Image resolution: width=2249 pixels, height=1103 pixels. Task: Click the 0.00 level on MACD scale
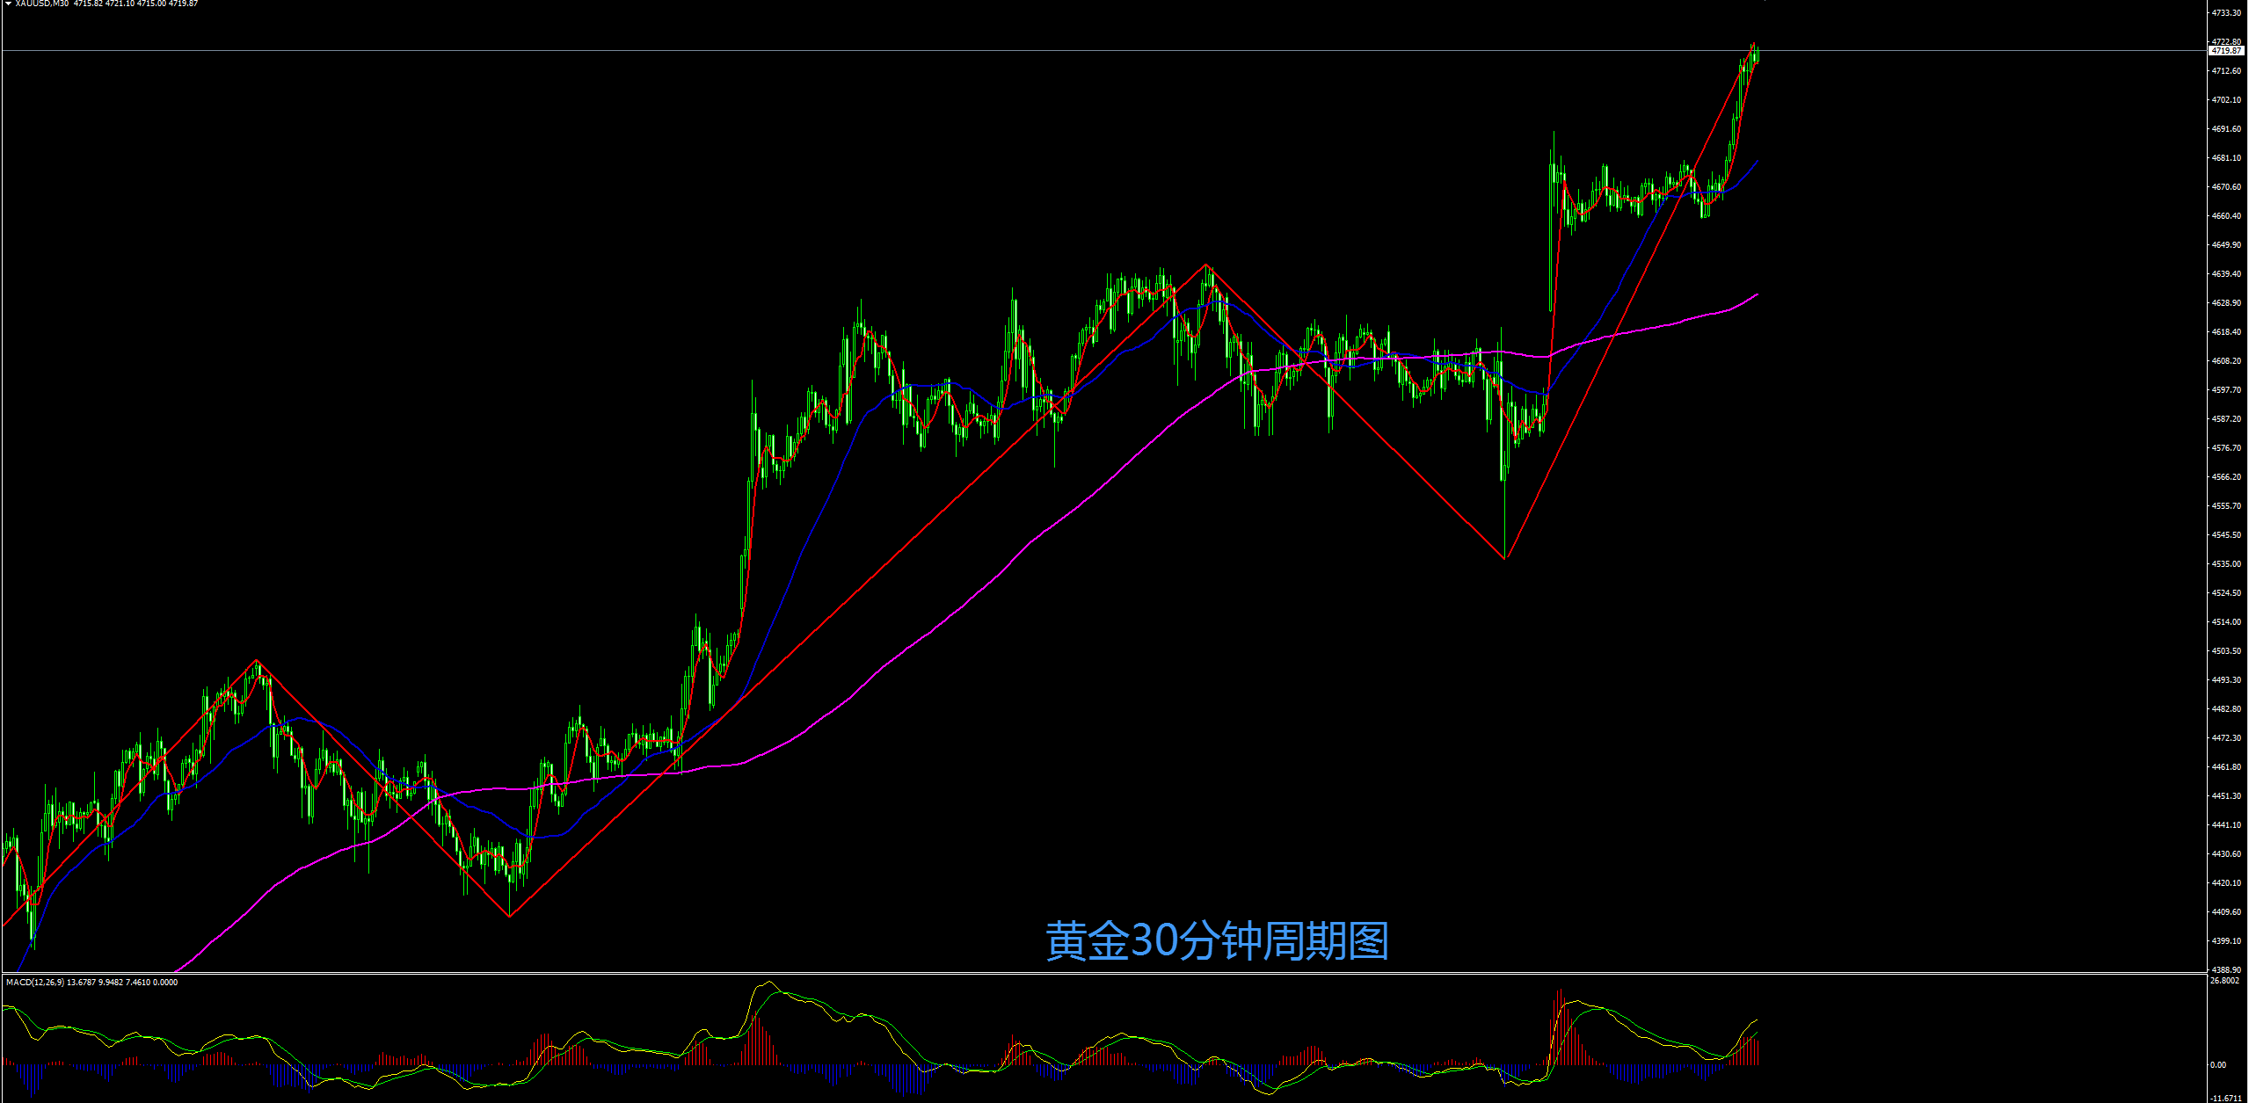coord(2218,1064)
